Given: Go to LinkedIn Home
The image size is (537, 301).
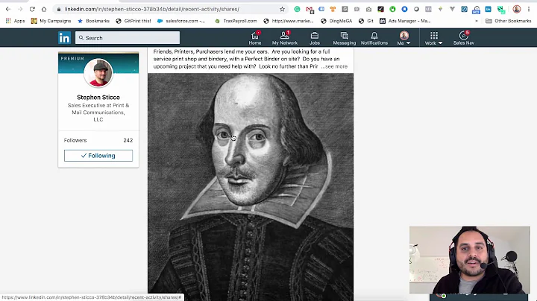Looking at the screenshot, I should point(255,38).
